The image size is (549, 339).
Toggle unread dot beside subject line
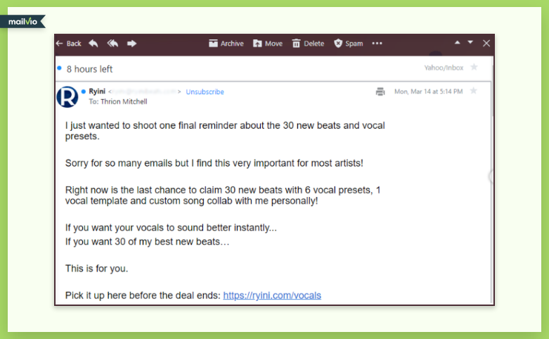click(x=60, y=68)
